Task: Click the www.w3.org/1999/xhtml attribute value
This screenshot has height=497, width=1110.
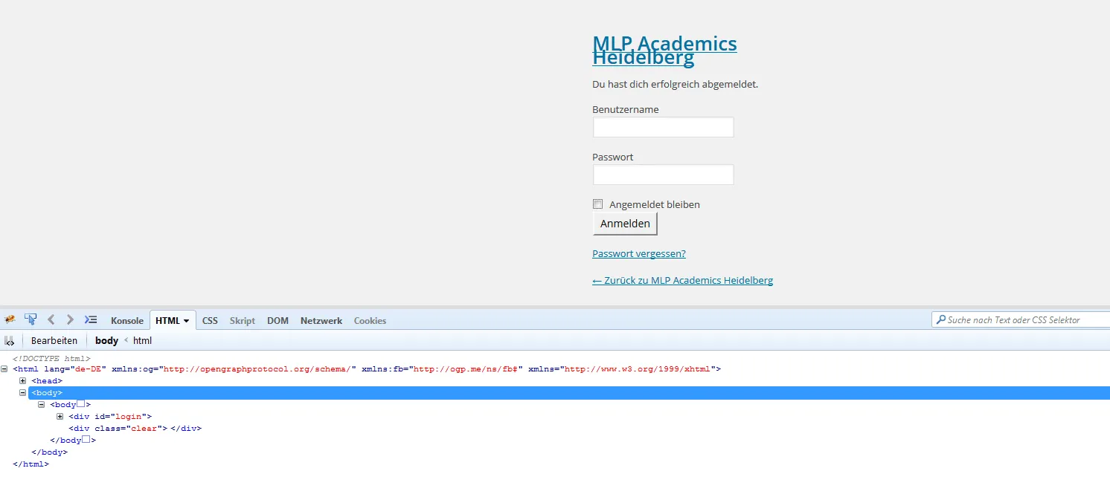Action: (639, 369)
